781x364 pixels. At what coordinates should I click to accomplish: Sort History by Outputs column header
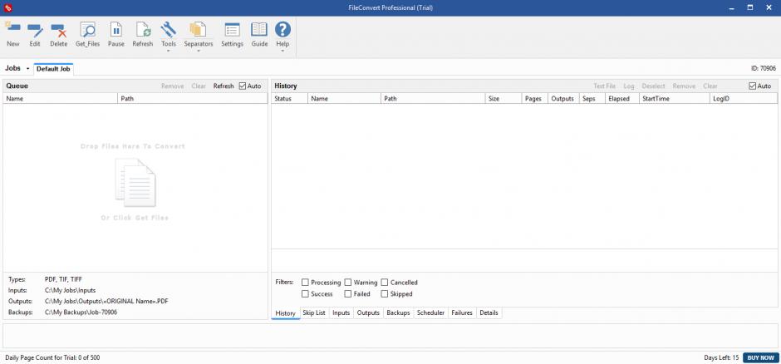click(563, 99)
